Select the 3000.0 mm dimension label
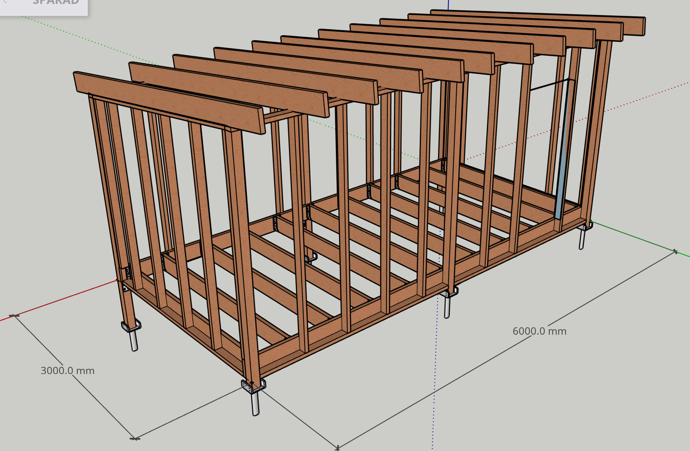The height and width of the screenshot is (451, 690). pyautogui.click(x=67, y=371)
